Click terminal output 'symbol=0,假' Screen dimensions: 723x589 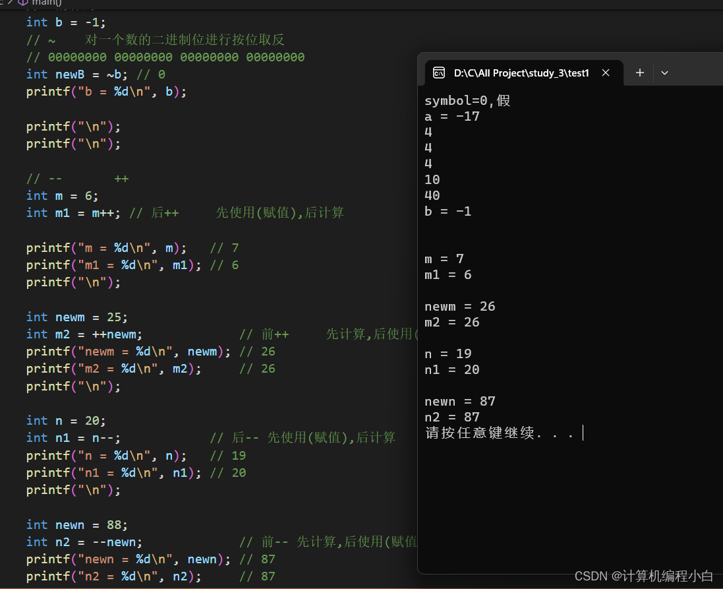click(467, 101)
